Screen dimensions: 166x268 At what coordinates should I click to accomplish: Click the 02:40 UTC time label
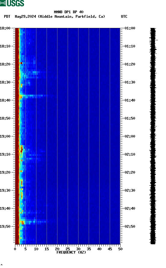pos(130,208)
